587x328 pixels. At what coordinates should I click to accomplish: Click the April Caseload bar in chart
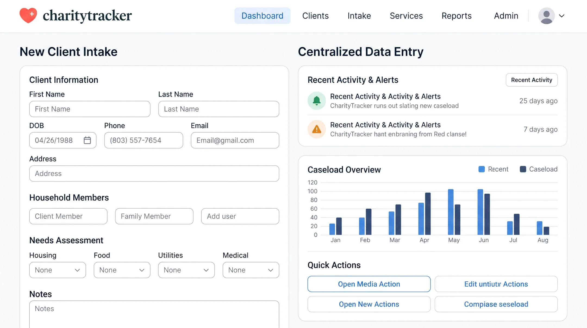coord(428,214)
